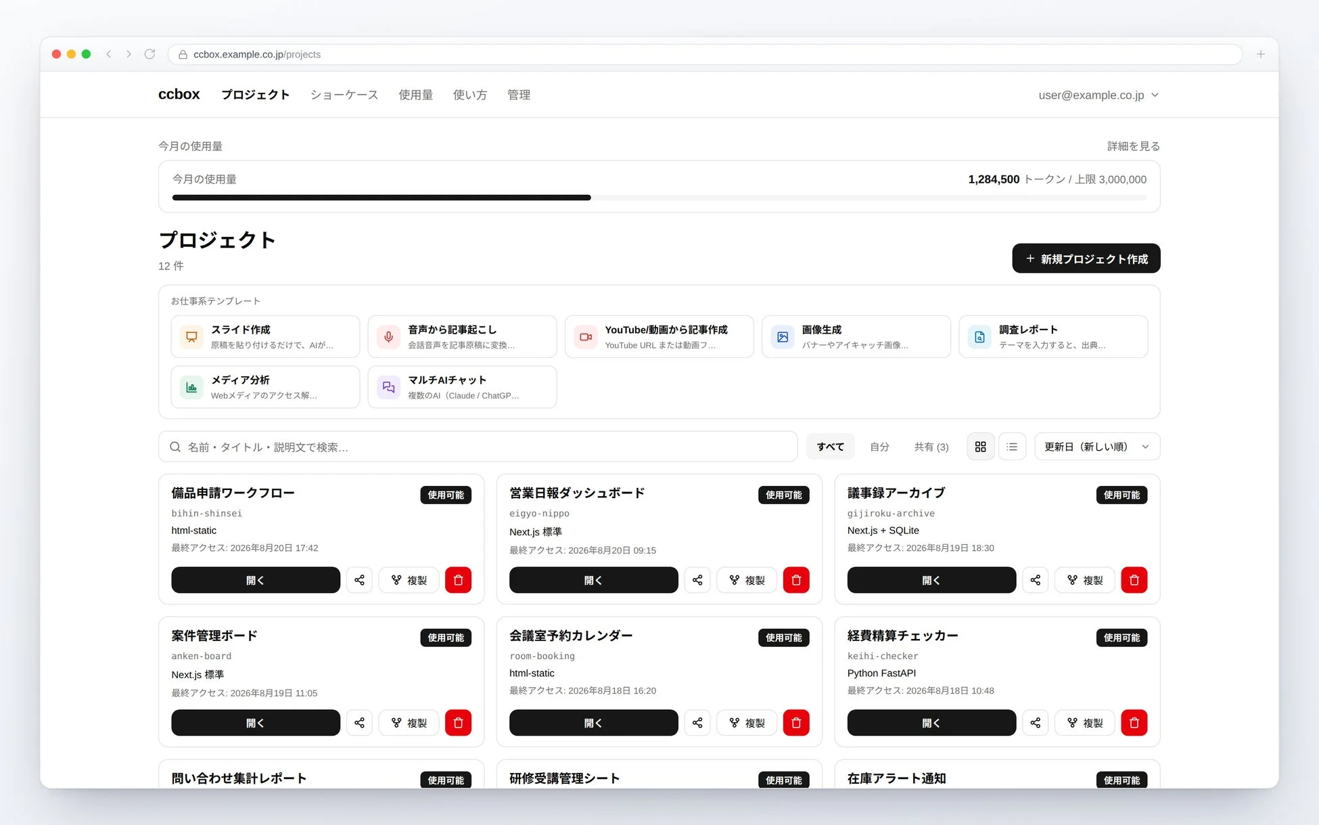Image resolution: width=1319 pixels, height=825 pixels.
Task: Click the ccbox logo
Action: [179, 94]
